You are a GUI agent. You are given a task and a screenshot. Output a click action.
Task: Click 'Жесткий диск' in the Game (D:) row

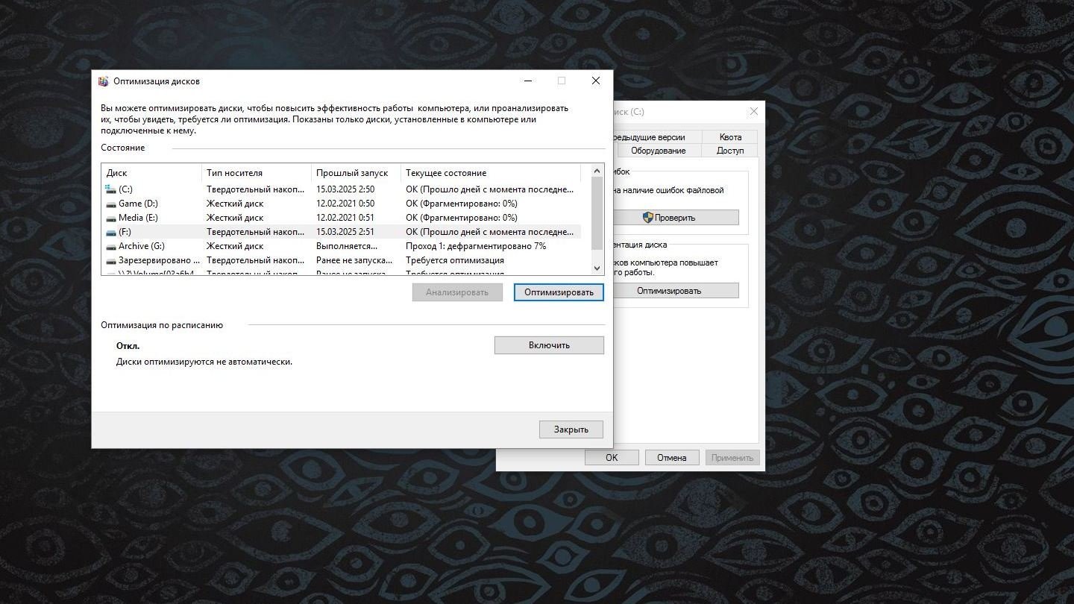pyautogui.click(x=235, y=204)
